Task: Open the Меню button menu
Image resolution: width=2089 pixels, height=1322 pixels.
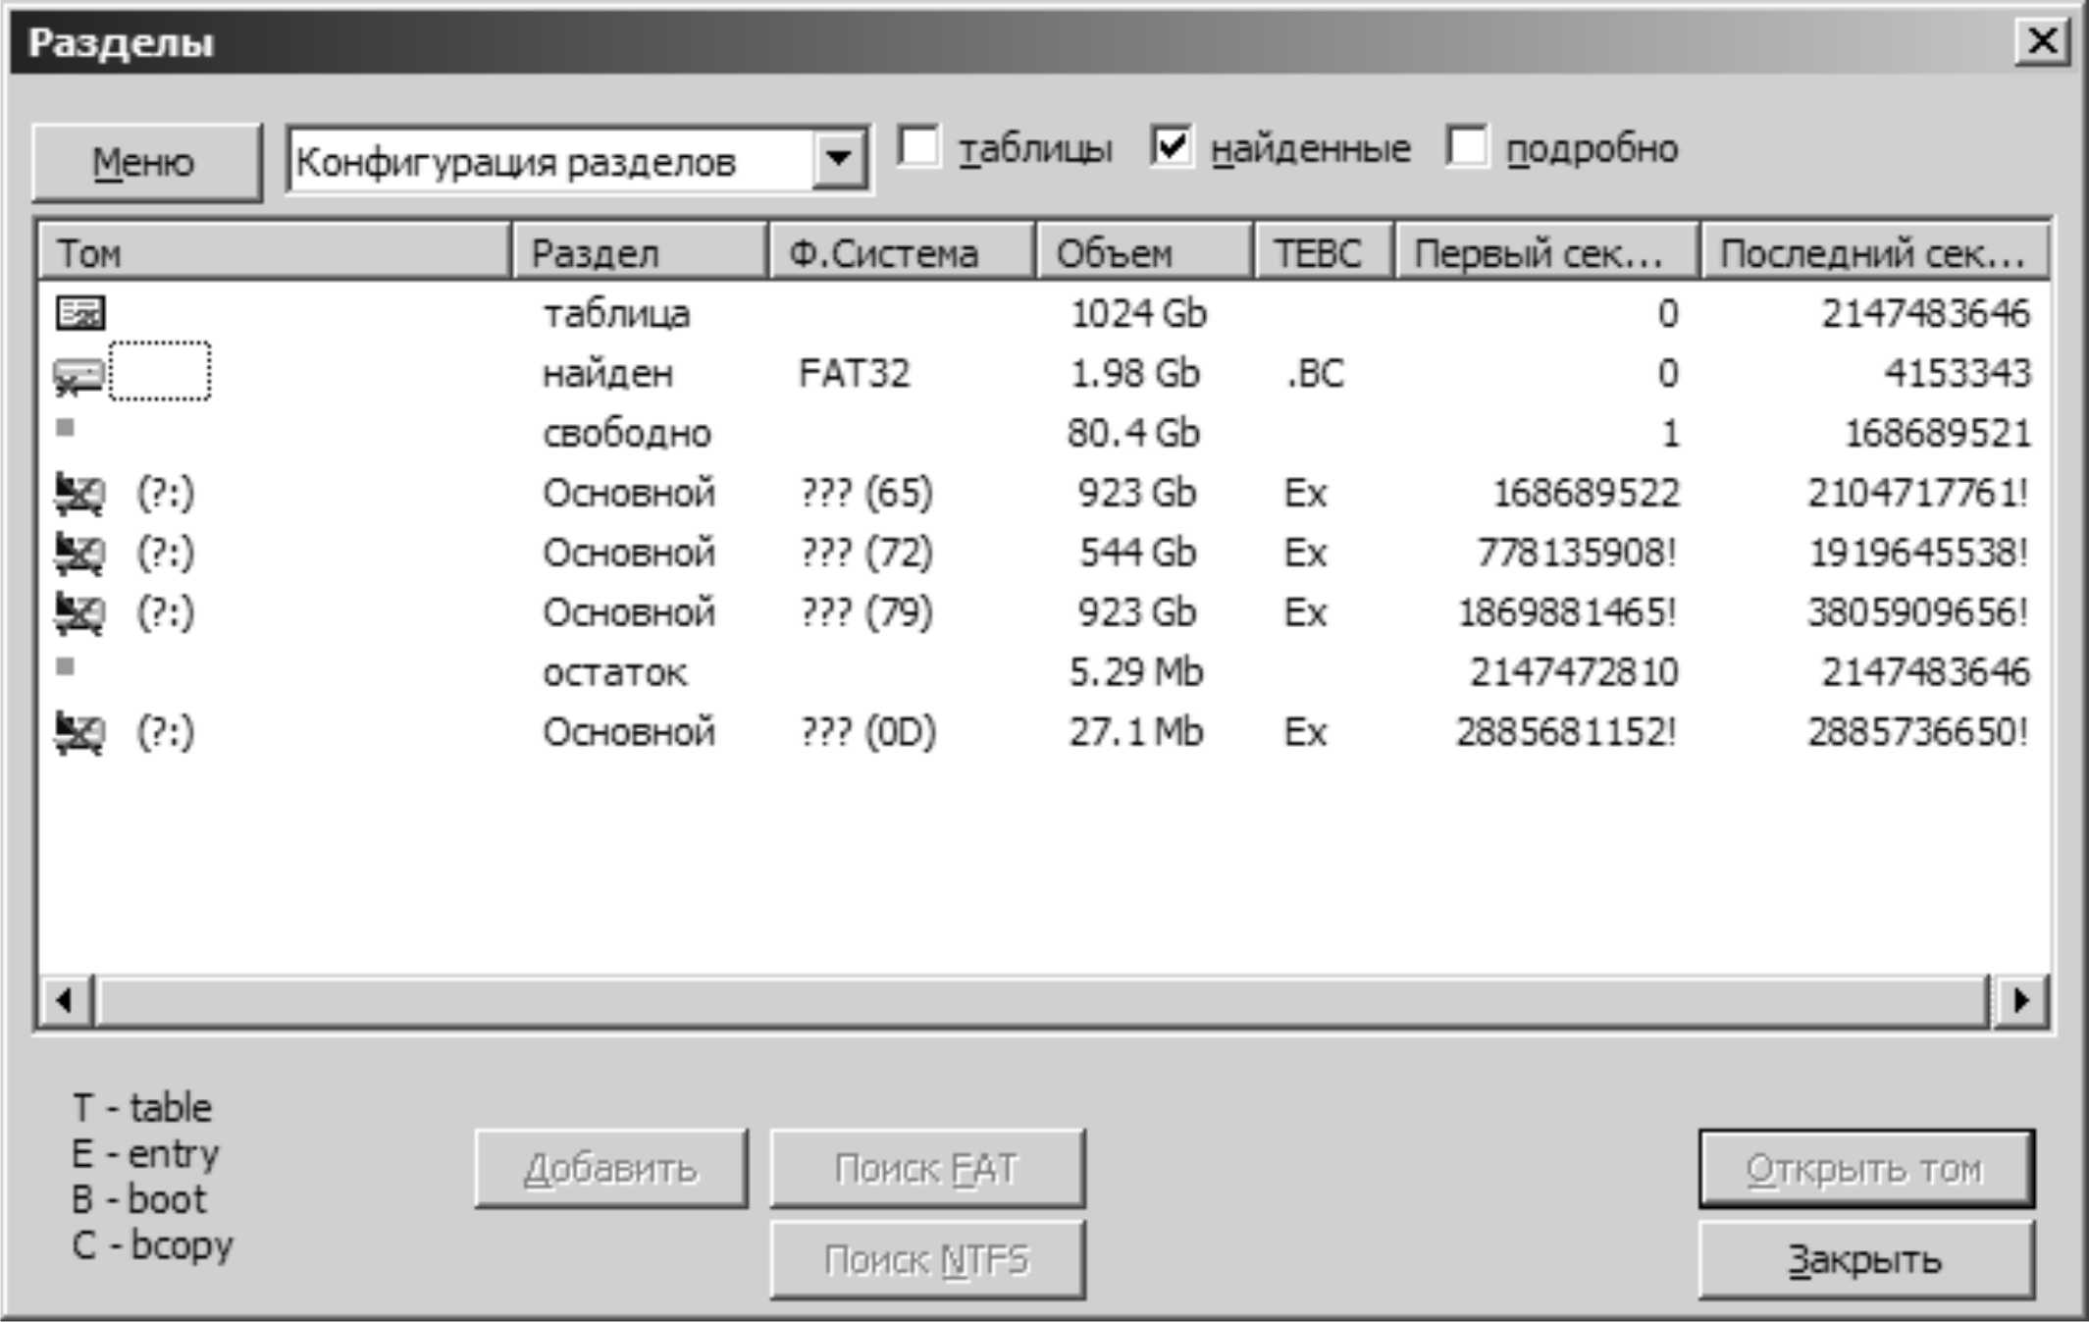Action: coord(145,162)
